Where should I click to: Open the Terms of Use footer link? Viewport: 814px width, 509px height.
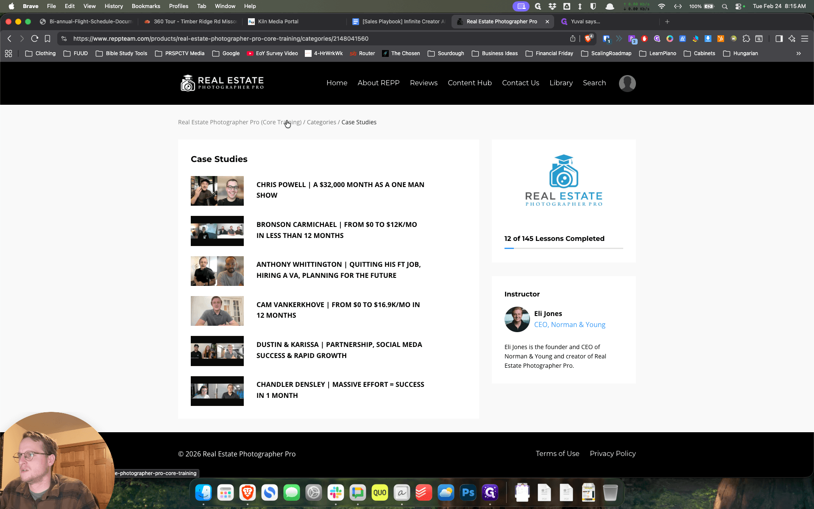557,454
